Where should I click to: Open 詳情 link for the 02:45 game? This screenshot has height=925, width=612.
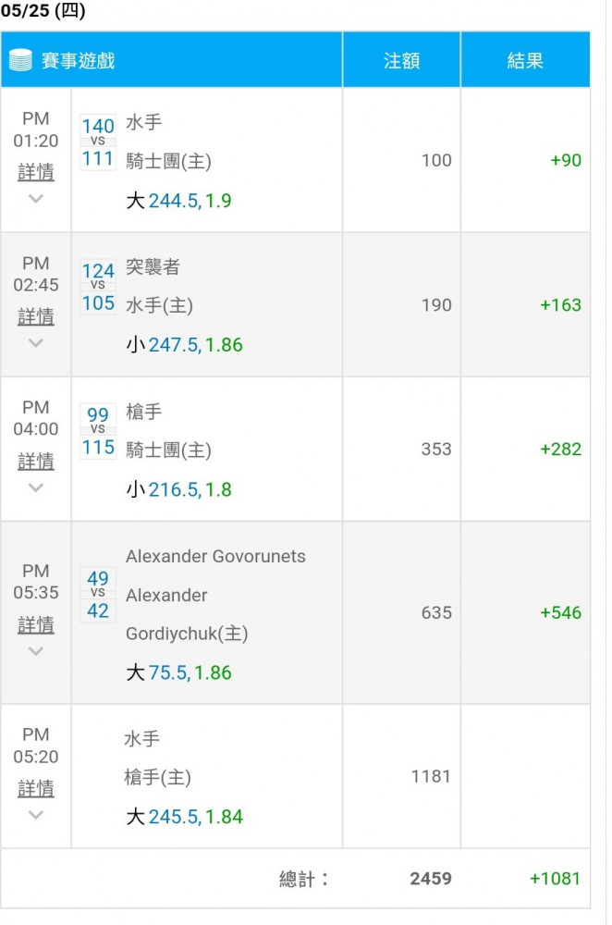click(36, 316)
